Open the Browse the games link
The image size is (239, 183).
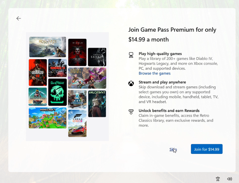pyautogui.click(x=154, y=73)
